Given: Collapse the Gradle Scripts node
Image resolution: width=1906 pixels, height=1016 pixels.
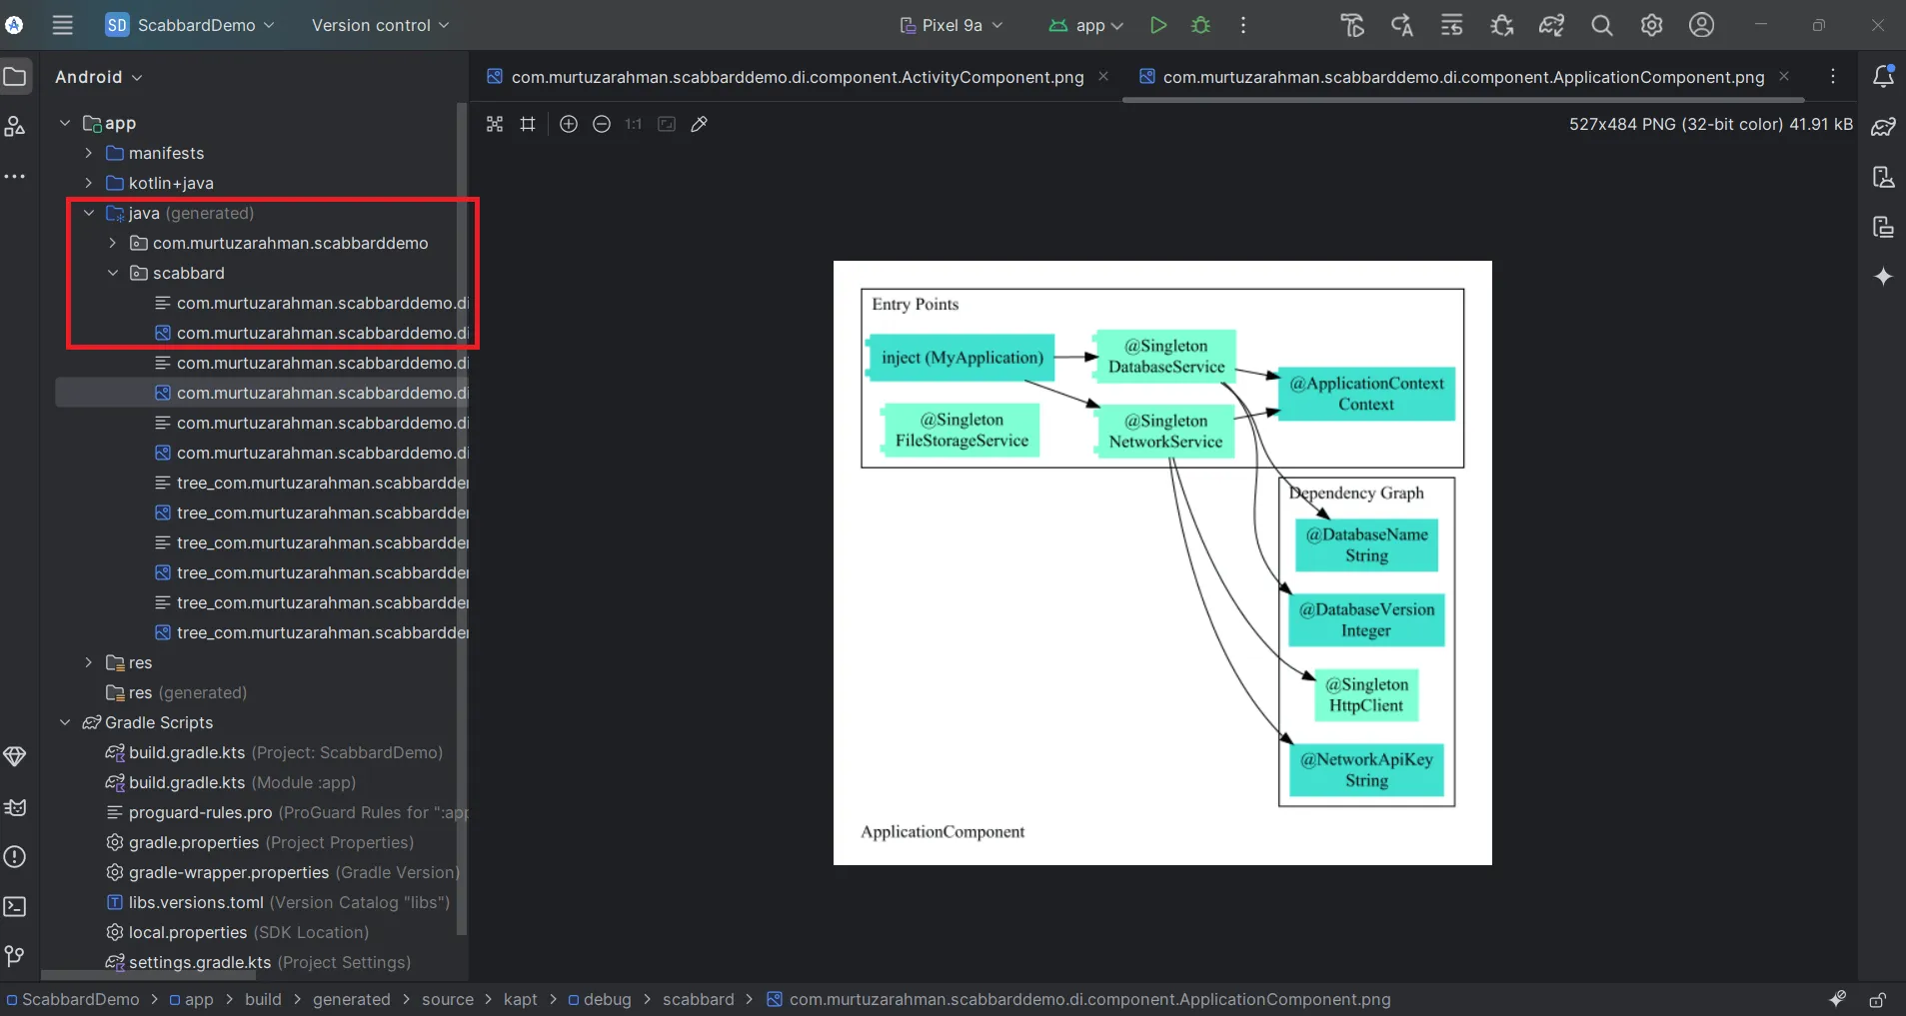Looking at the screenshot, I should pos(65,722).
